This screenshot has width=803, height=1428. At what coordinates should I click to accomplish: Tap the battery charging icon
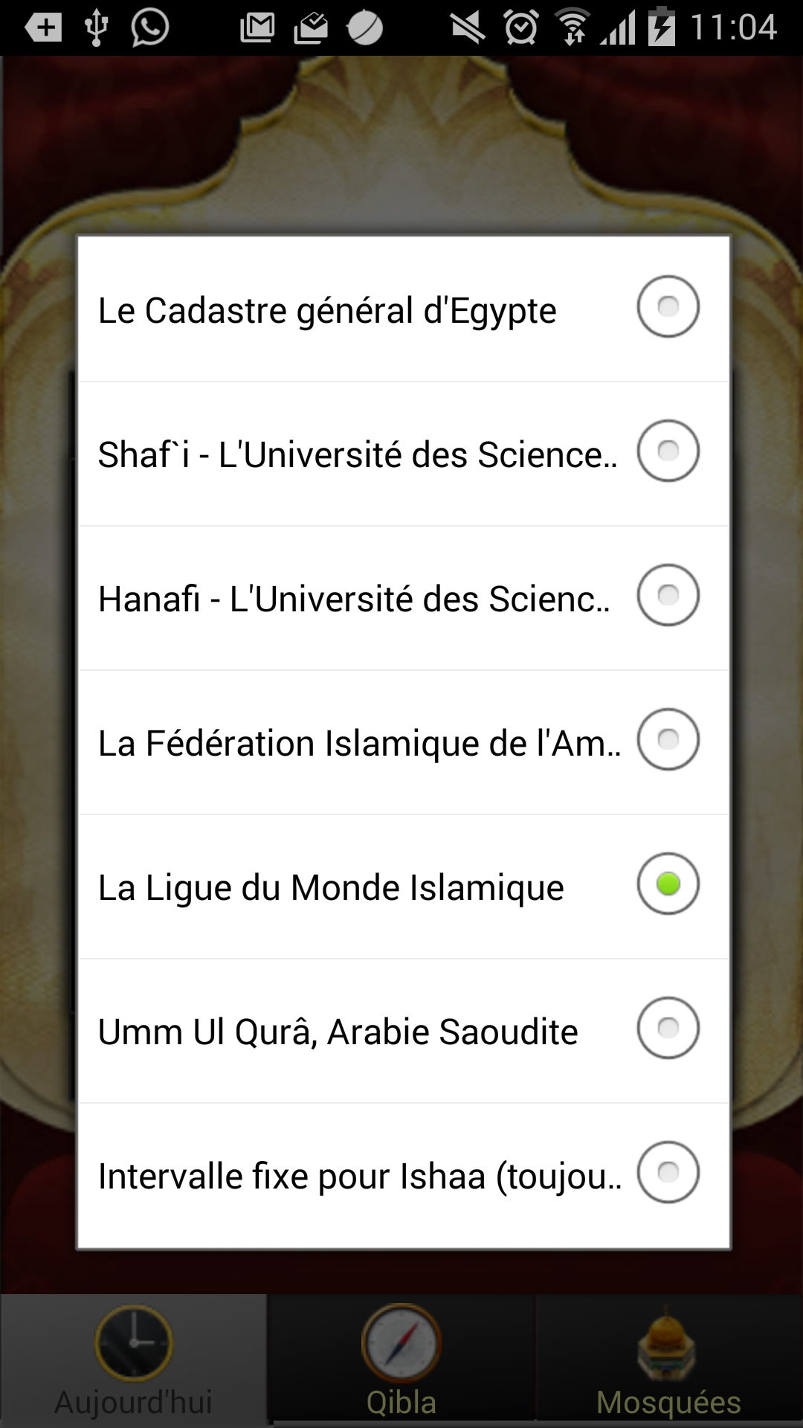661,28
